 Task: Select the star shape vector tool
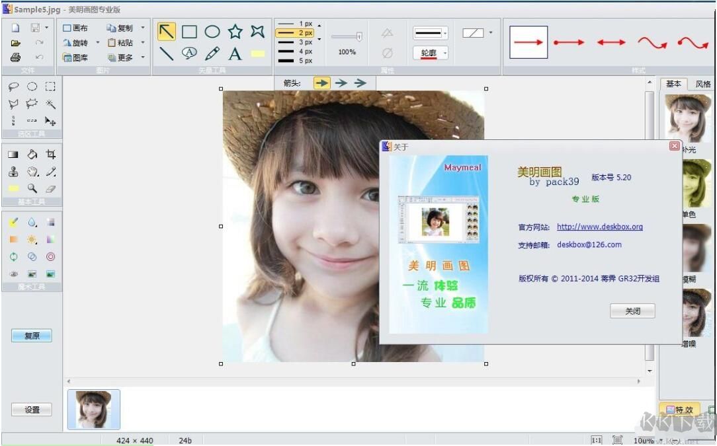235,32
